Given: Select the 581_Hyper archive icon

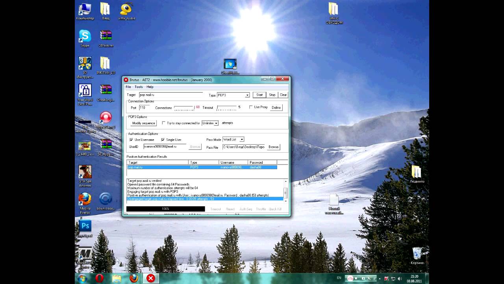Looking at the screenshot, I should [106, 147].
